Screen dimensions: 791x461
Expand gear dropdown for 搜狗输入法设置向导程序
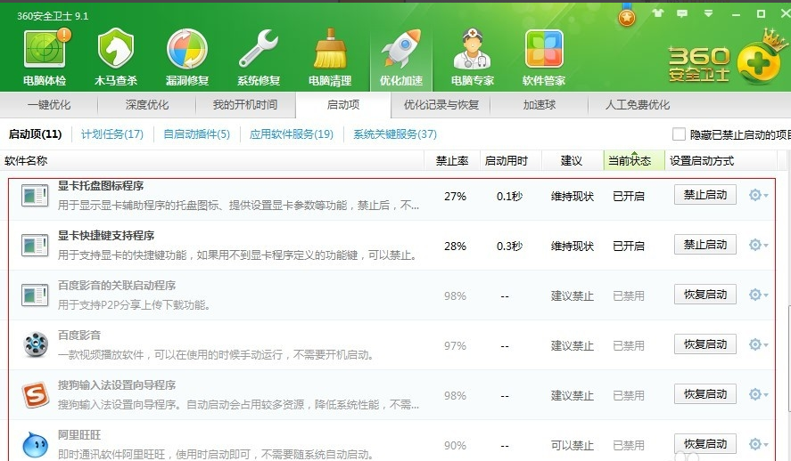(x=758, y=394)
